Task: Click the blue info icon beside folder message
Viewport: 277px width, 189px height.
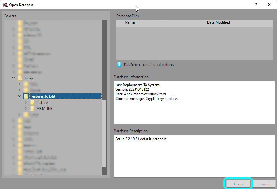Action: click(119, 64)
